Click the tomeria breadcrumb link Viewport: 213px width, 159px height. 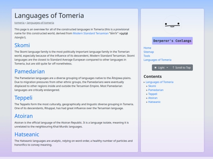tap(19, 23)
